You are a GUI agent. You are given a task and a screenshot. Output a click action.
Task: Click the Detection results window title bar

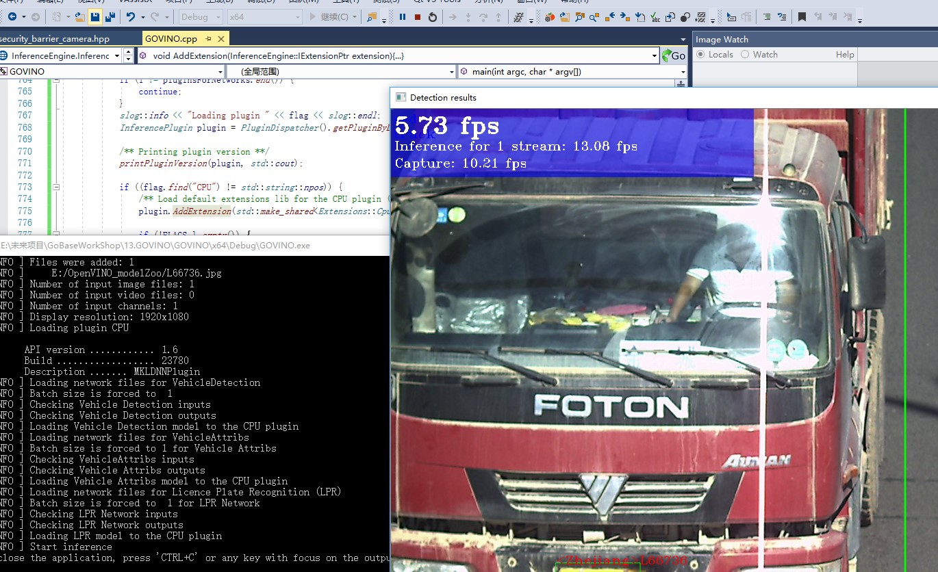pyautogui.click(x=664, y=97)
